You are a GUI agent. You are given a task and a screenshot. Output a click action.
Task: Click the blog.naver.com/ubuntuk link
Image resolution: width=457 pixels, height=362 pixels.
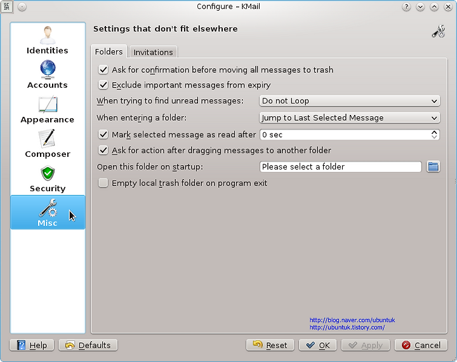click(352, 320)
